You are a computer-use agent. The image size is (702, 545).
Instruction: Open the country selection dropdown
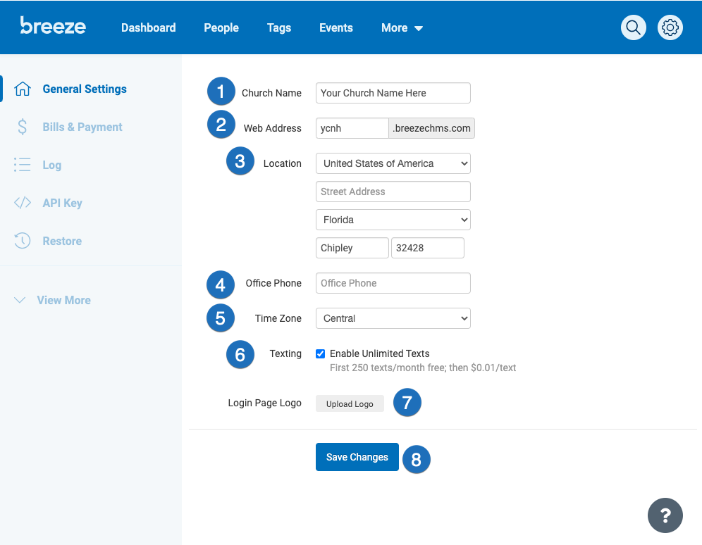tap(393, 163)
